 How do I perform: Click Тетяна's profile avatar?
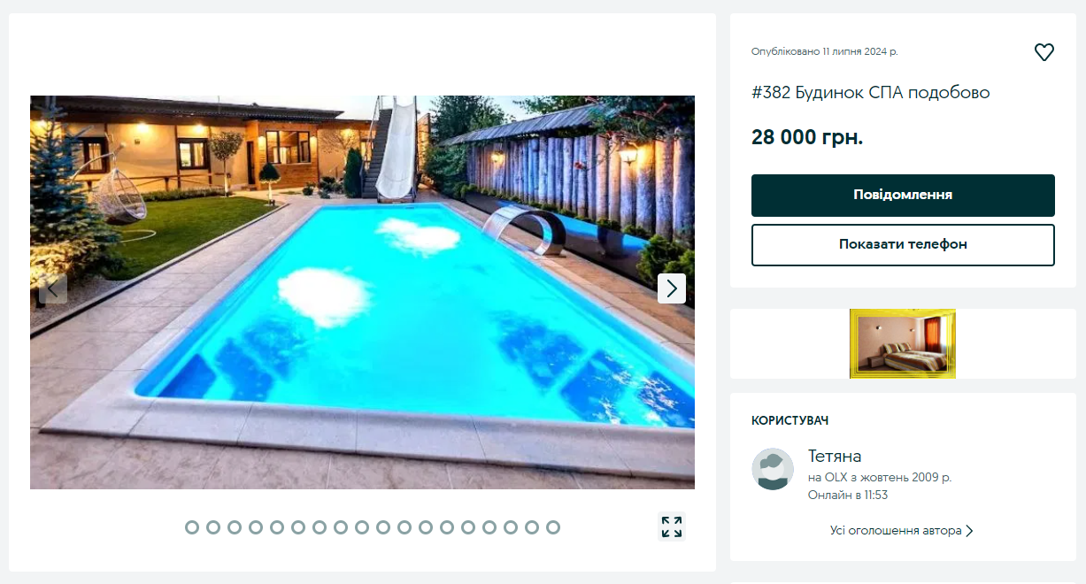[773, 469]
